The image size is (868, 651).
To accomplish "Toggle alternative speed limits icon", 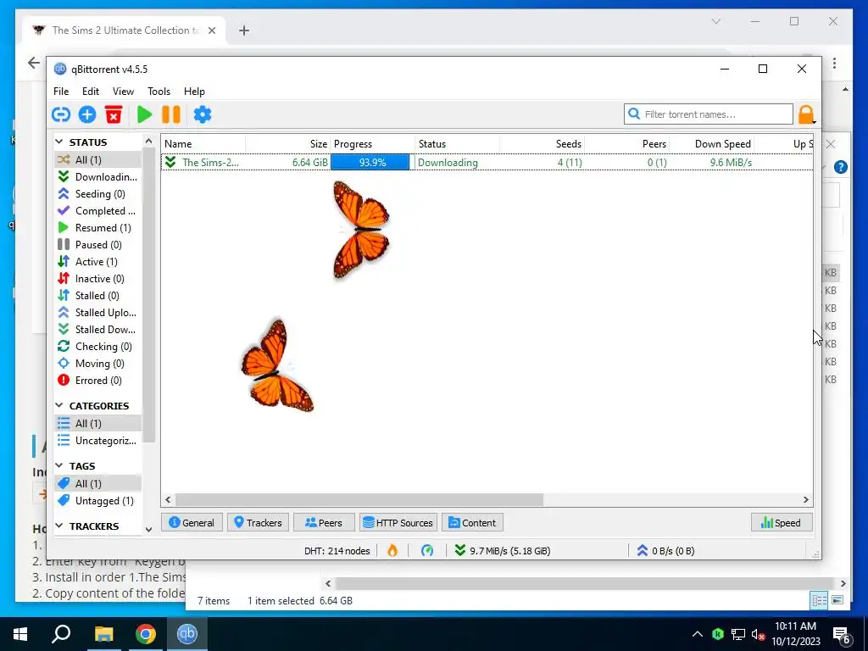I will [x=427, y=550].
